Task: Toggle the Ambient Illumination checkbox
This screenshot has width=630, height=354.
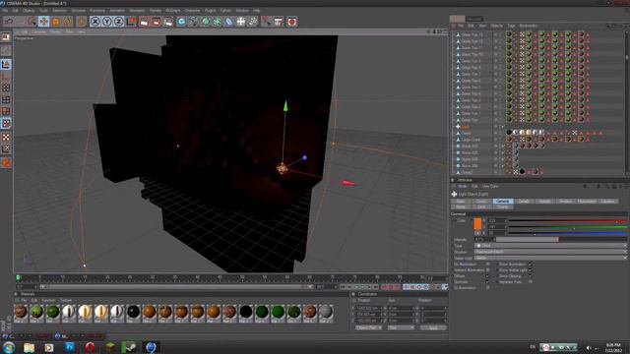Action: [x=488, y=270]
